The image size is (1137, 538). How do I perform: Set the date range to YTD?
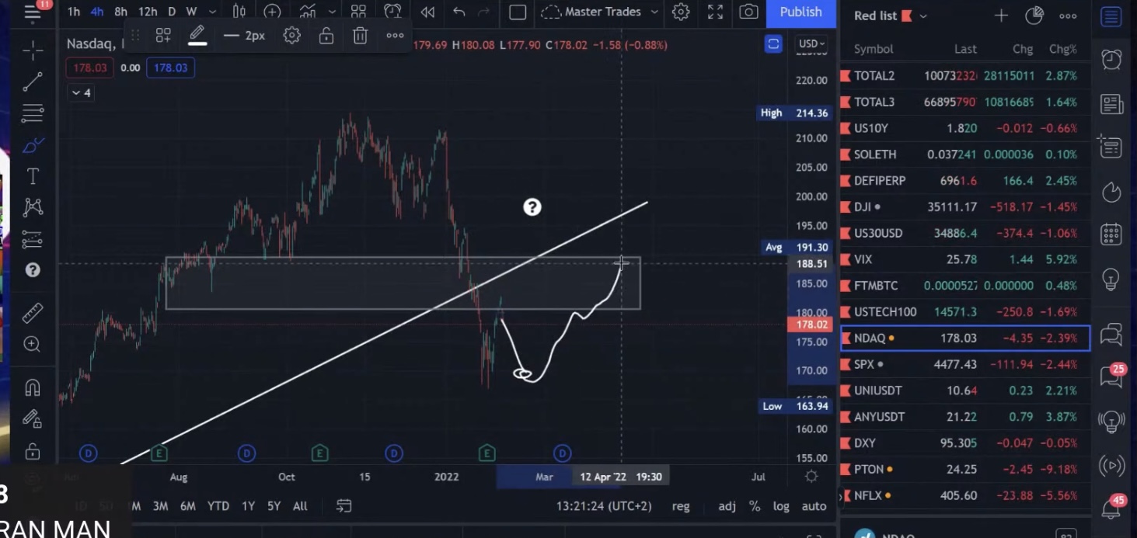pos(218,506)
